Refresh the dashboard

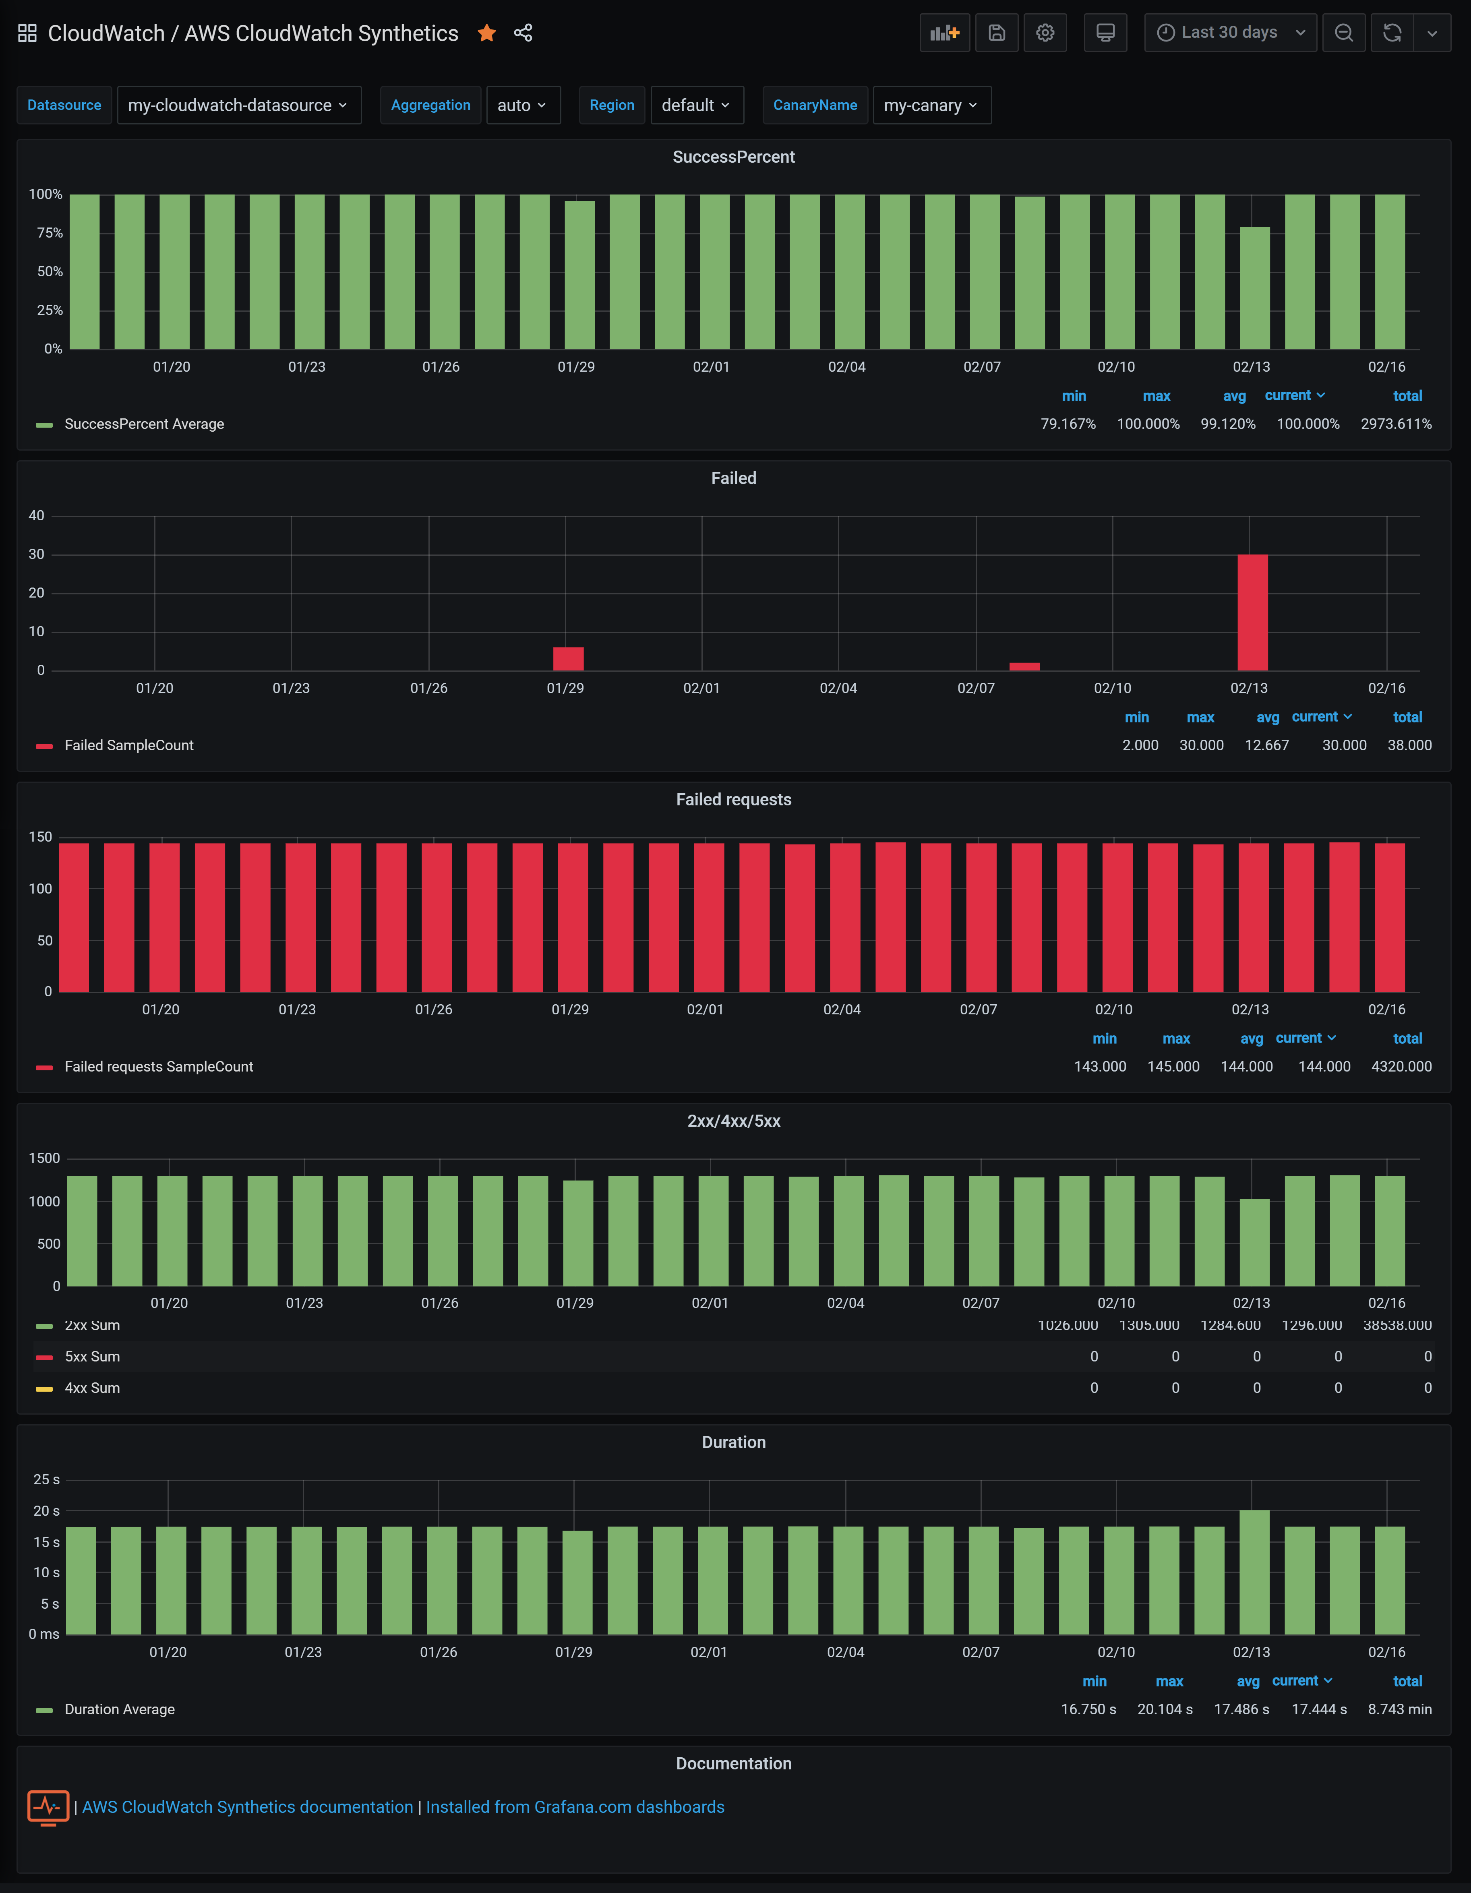tap(1391, 33)
